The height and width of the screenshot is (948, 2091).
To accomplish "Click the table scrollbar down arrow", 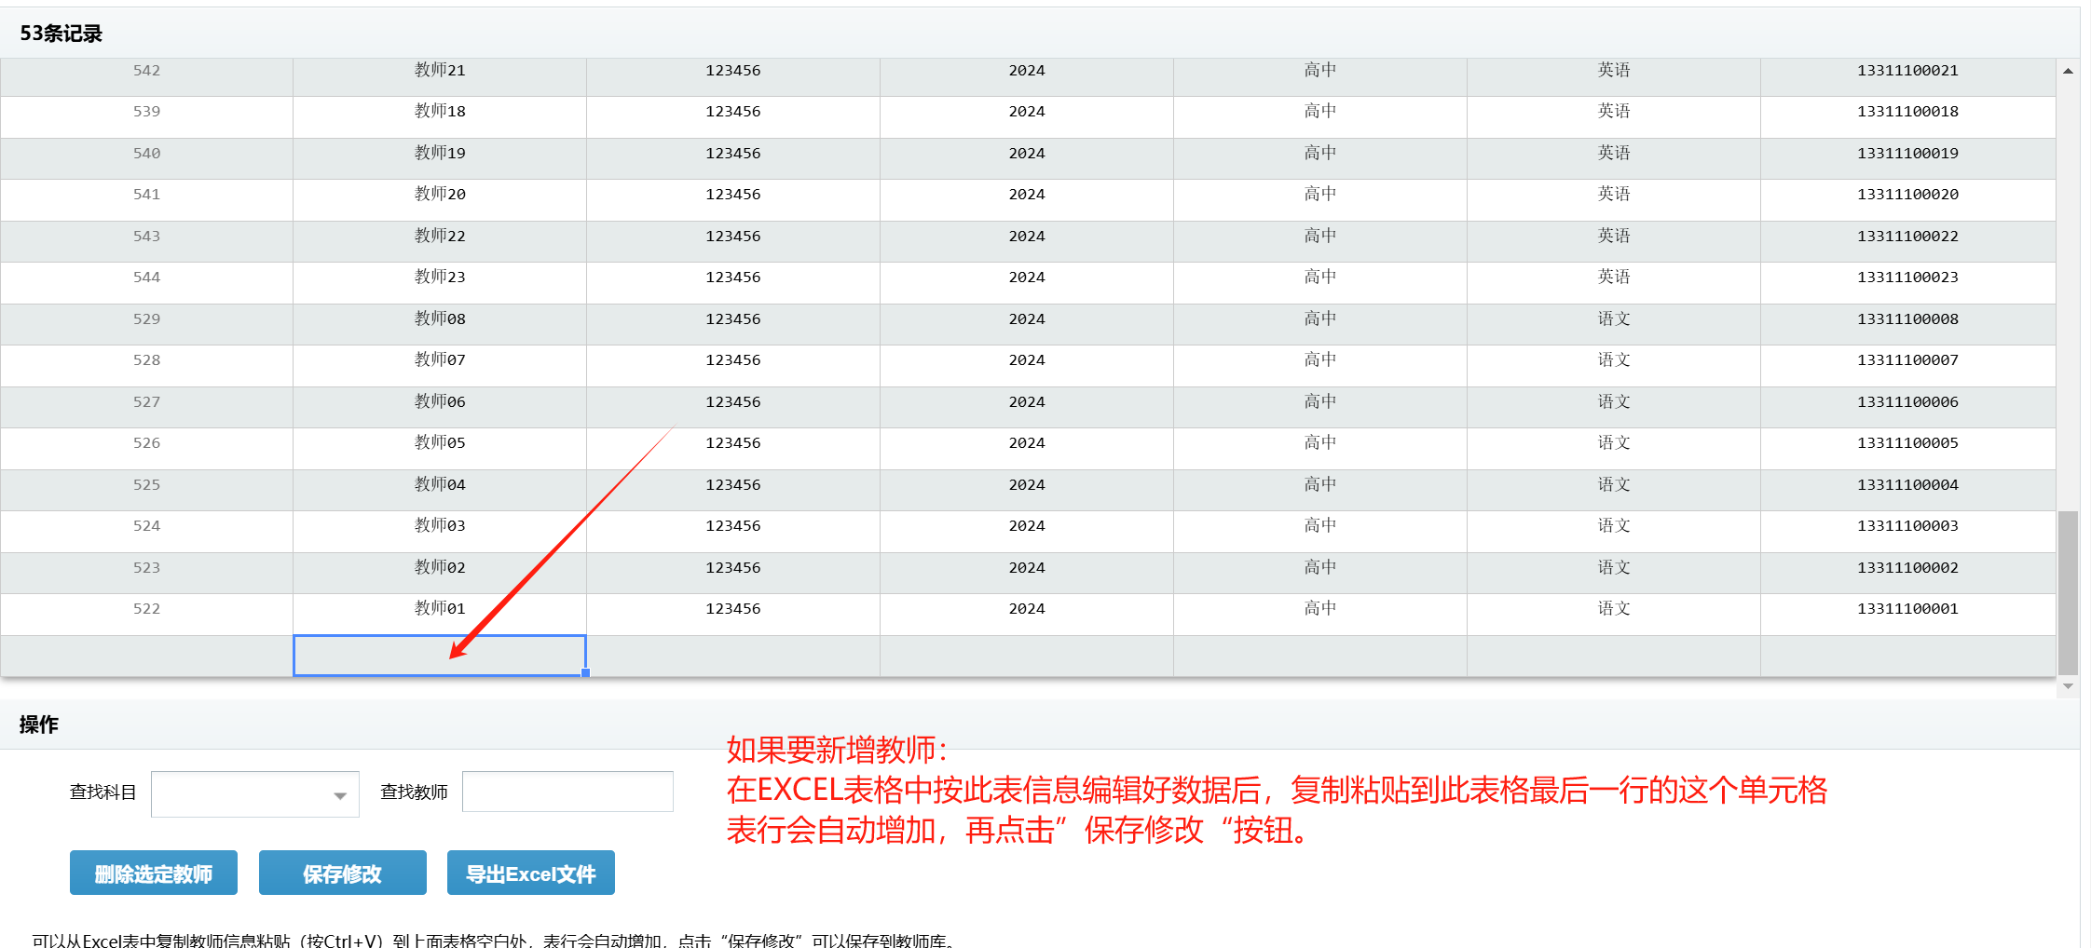I will click(x=2068, y=686).
